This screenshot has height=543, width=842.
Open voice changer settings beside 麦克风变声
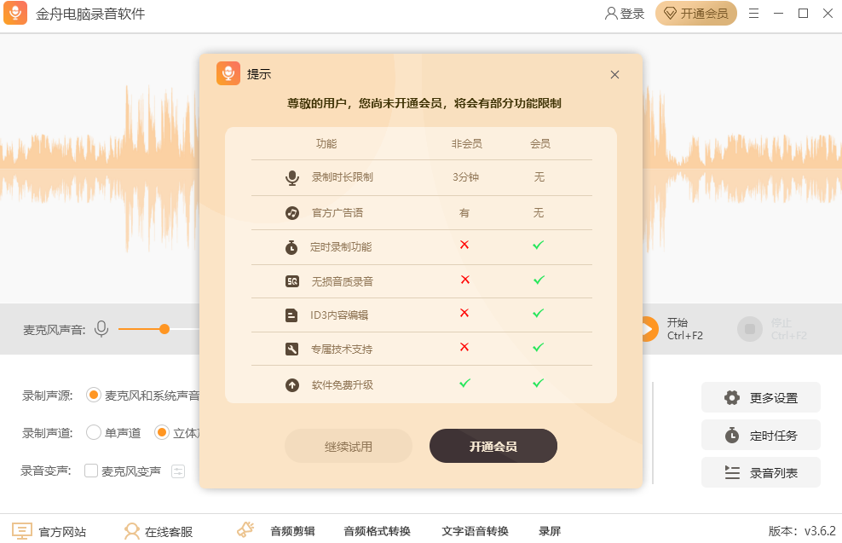click(178, 471)
